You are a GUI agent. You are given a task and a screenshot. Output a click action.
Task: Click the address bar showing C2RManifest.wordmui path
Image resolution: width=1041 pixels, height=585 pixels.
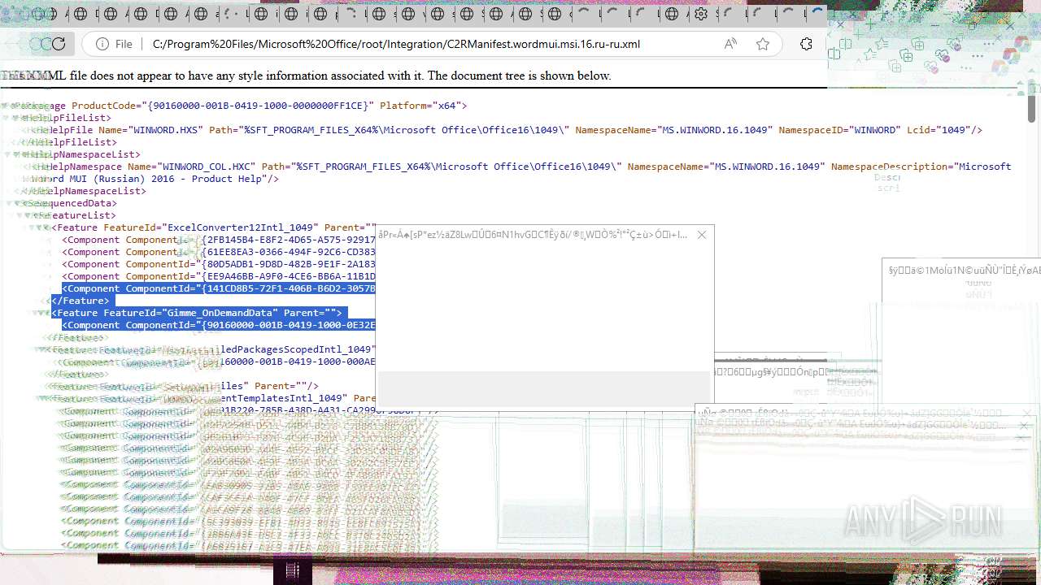(397, 44)
